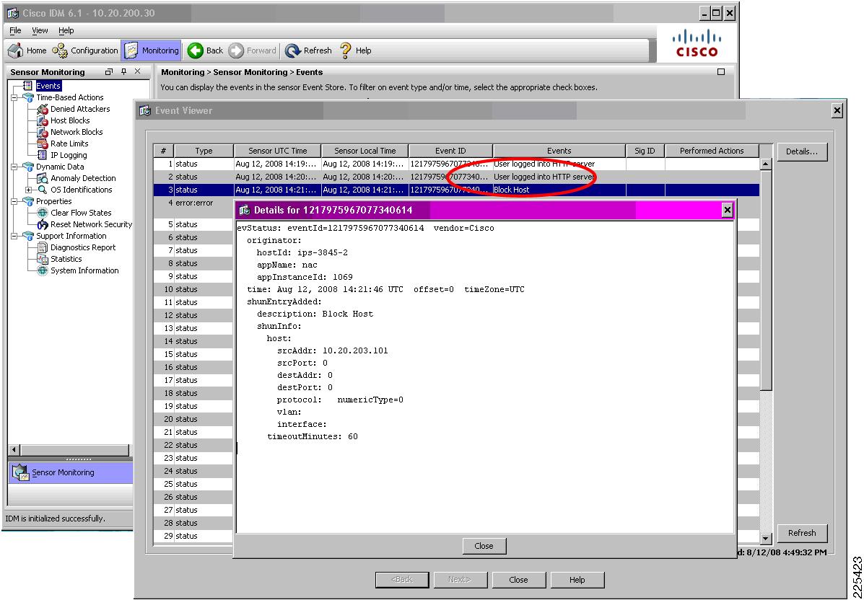864x600 pixels.
Task: Click the left arrow of the tree's horizontal scrollbar
Action: 14,450
